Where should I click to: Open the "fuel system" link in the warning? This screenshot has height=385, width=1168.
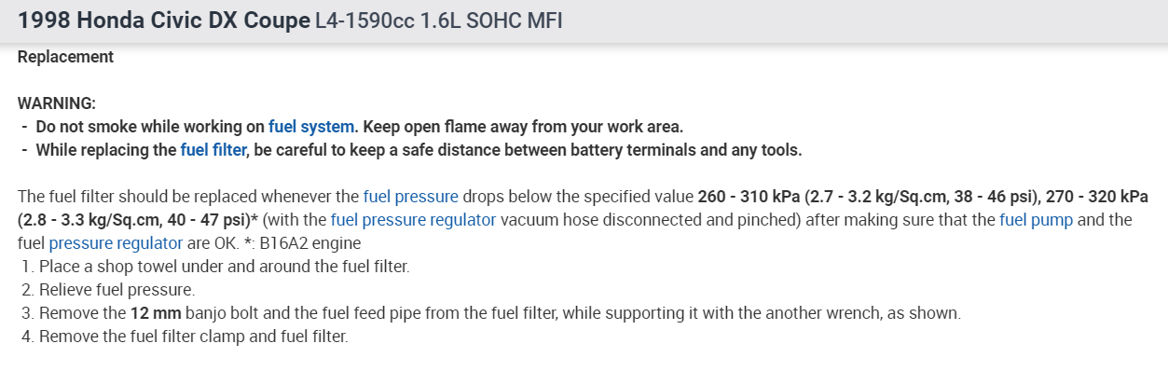coord(311,126)
